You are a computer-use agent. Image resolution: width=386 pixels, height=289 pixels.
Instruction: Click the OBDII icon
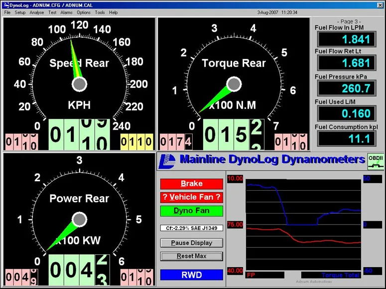point(376,161)
